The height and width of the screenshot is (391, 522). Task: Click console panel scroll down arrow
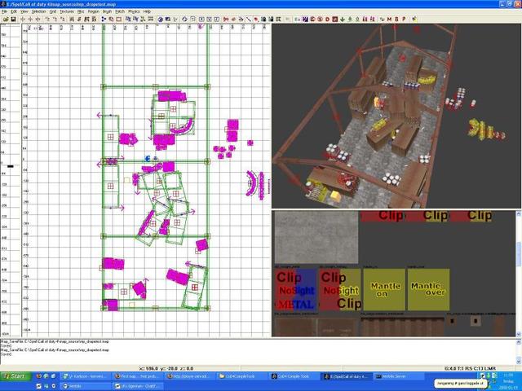[x=519, y=362]
